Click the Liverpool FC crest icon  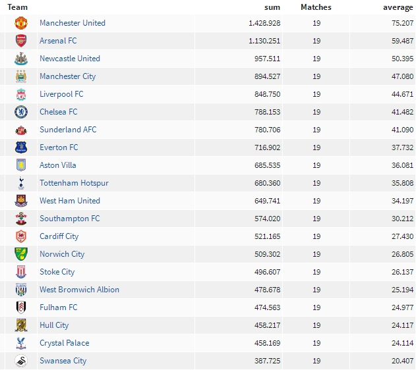pos(21,94)
